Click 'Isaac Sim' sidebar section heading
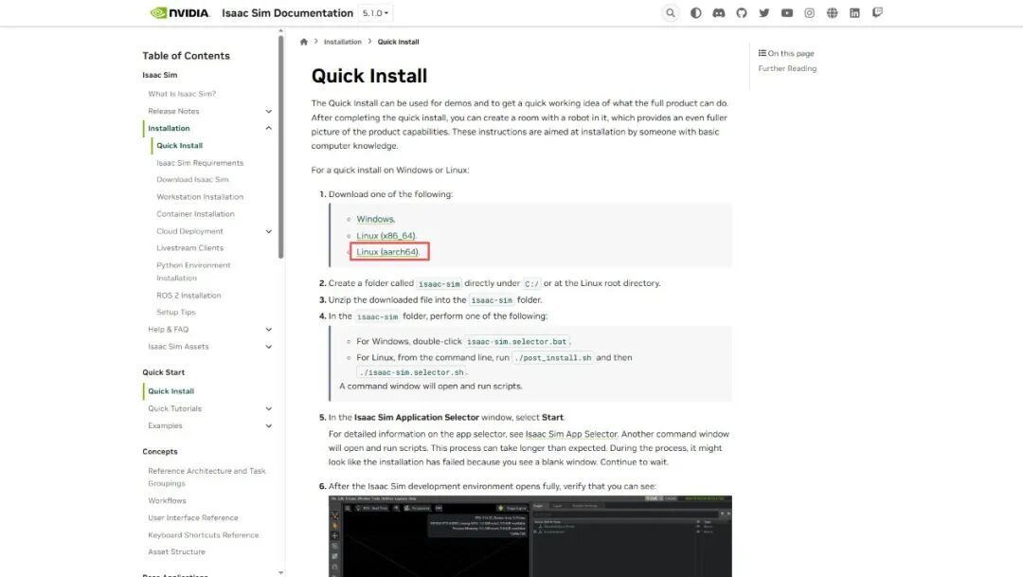1023x577 pixels. coord(160,75)
